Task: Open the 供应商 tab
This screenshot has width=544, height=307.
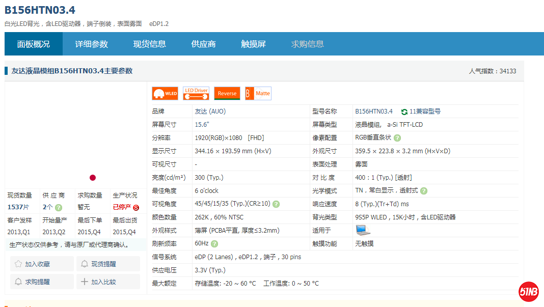Action: (203, 44)
